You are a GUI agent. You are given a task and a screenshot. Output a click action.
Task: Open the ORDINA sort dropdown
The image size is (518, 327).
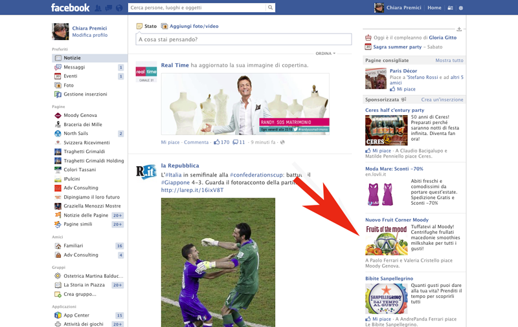[326, 54]
